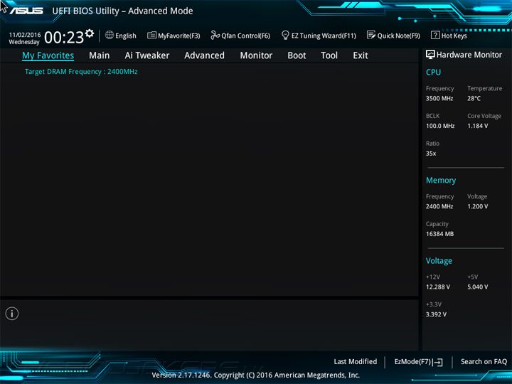This screenshot has width=512, height=384.
Task: Click the MyFavorite folder icon
Action: coord(151,35)
